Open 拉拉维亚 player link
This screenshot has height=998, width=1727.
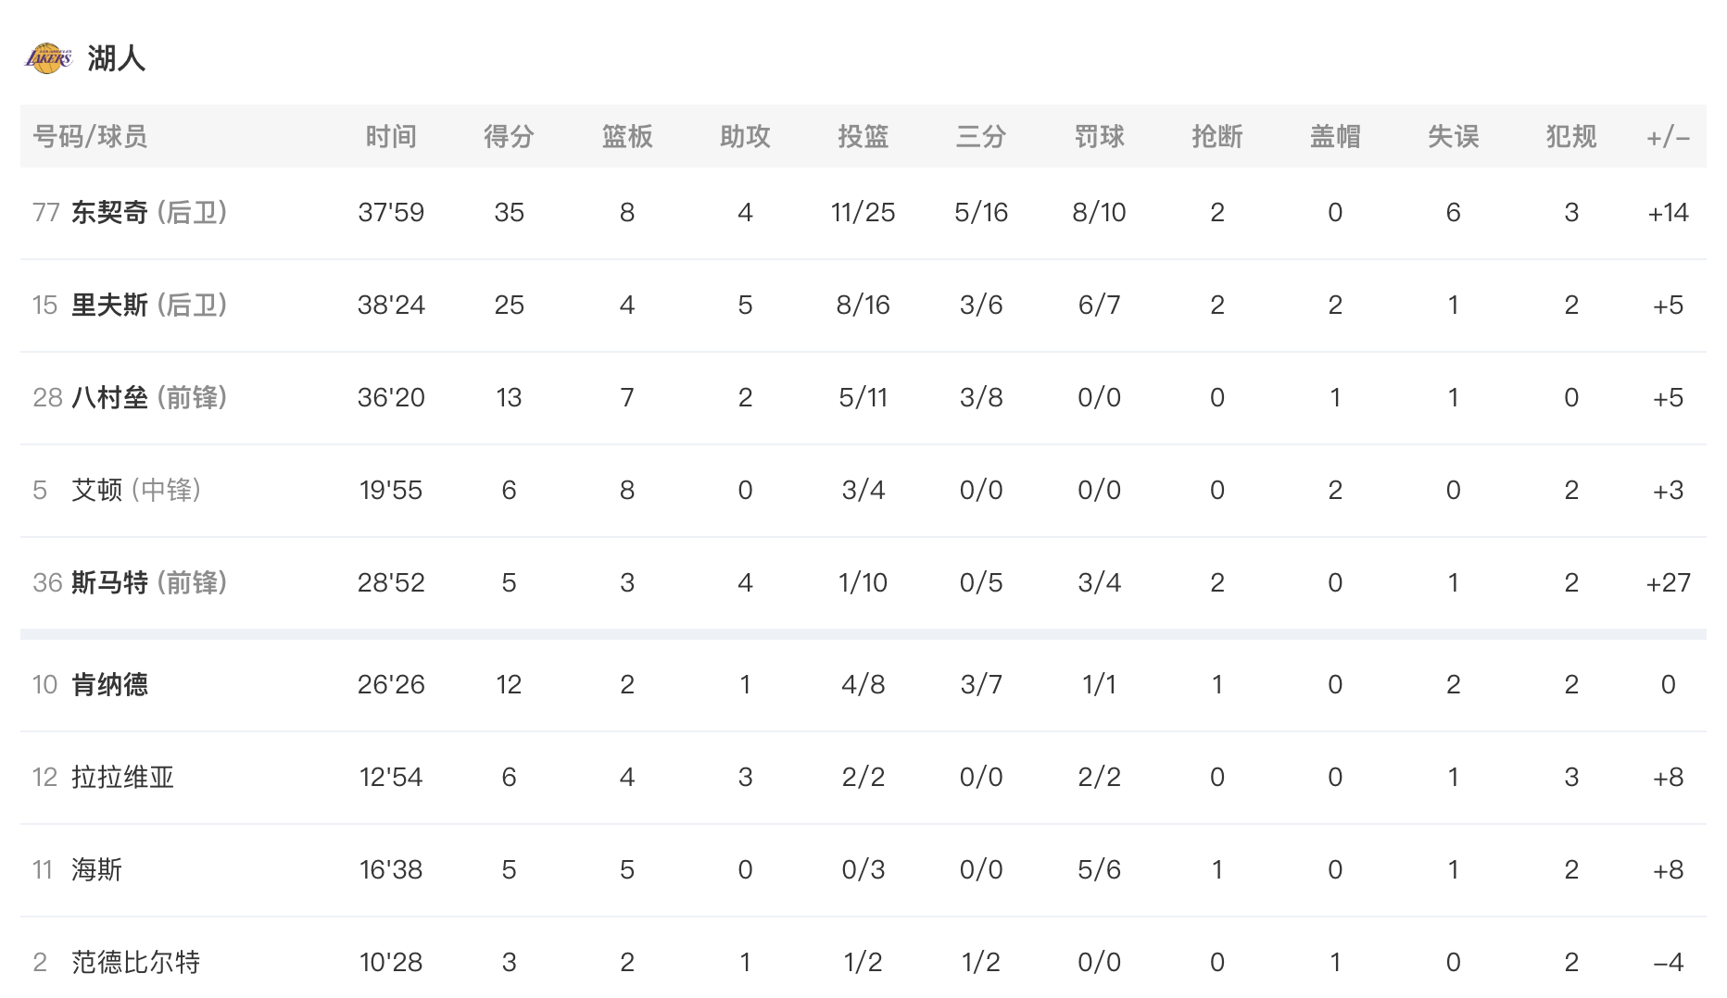122,778
